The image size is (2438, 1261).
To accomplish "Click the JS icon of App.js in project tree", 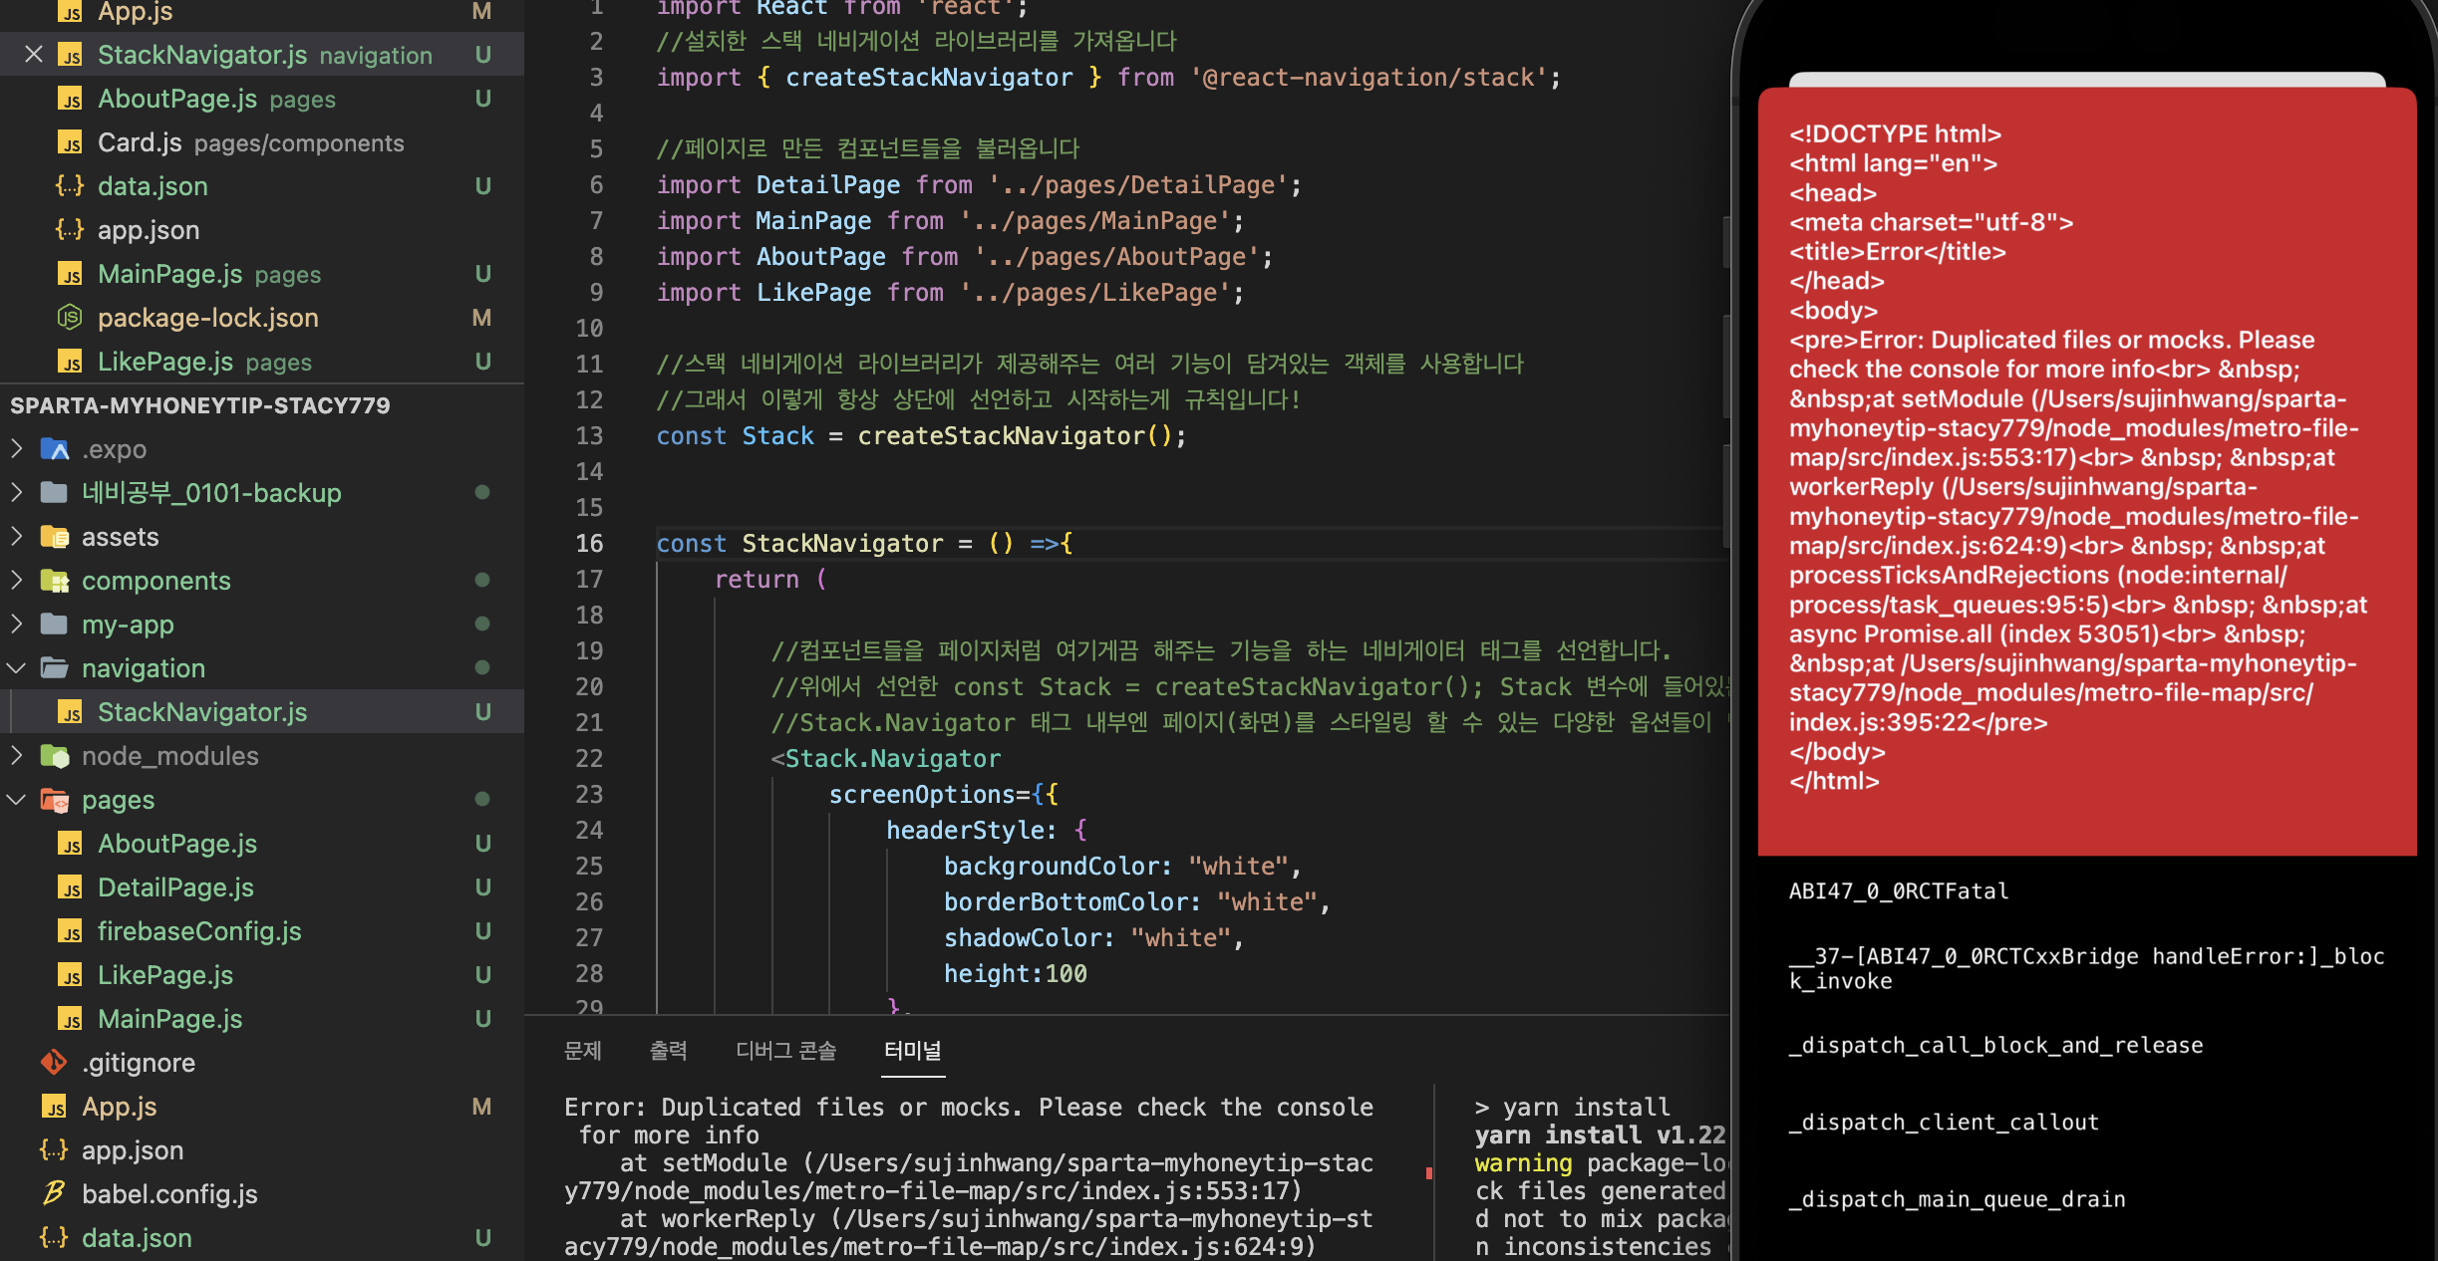I will (54, 1108).
